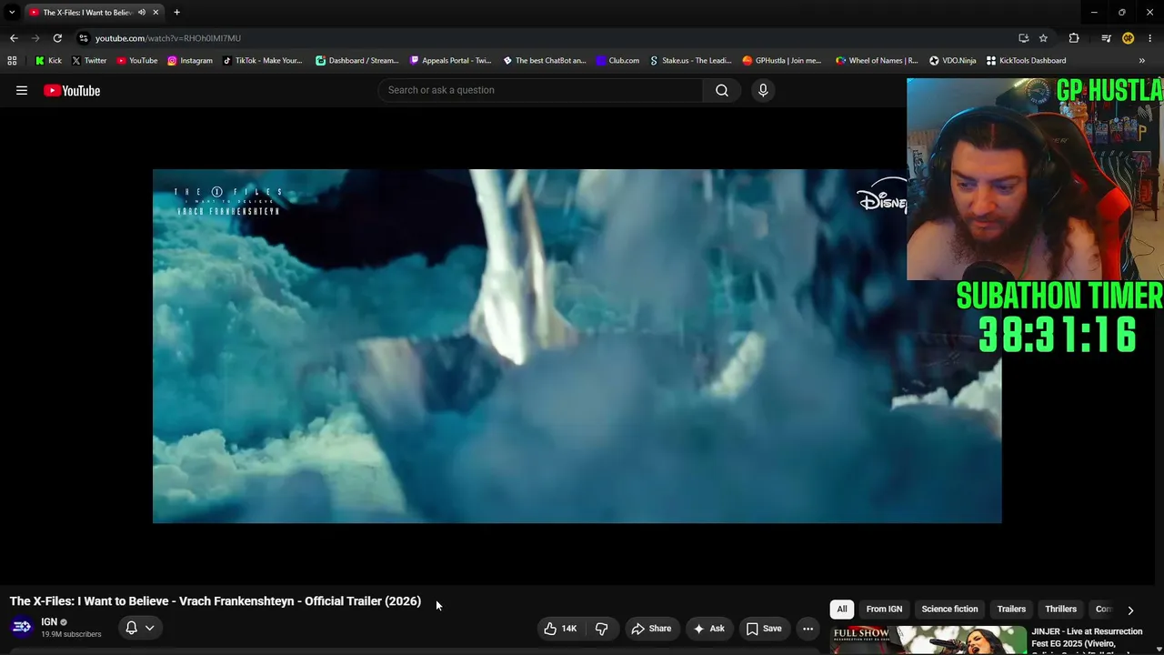Open the Chrome three-dot menu
The width and height of the screenshot is (1164, 655).
pos(1150,38)
